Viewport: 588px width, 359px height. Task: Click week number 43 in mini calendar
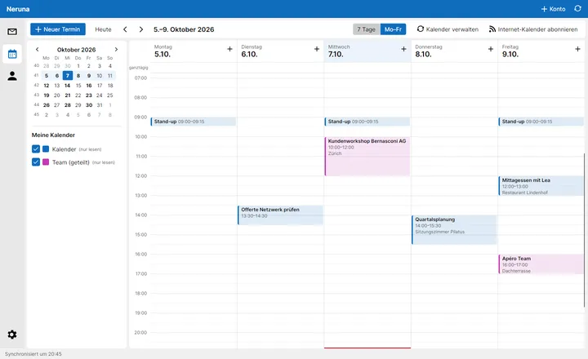point(37,95)
